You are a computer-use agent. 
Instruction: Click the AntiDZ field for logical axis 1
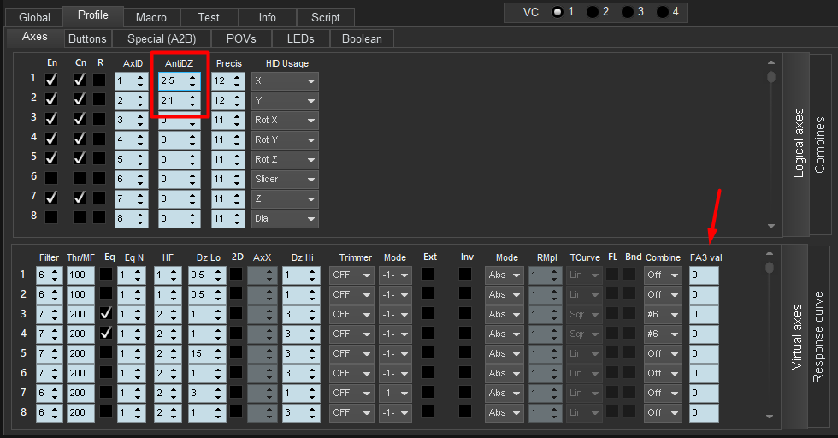point(173,80)
